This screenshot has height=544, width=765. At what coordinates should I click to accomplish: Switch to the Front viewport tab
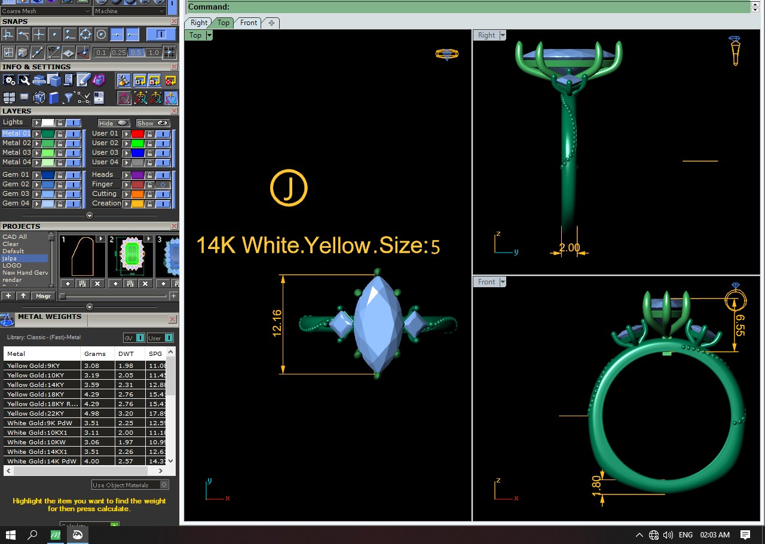click(x=249, y=23)
